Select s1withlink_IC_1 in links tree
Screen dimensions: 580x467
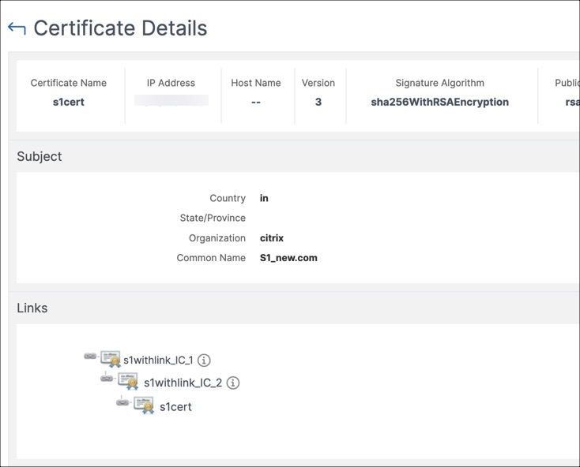tap(158, 361)
